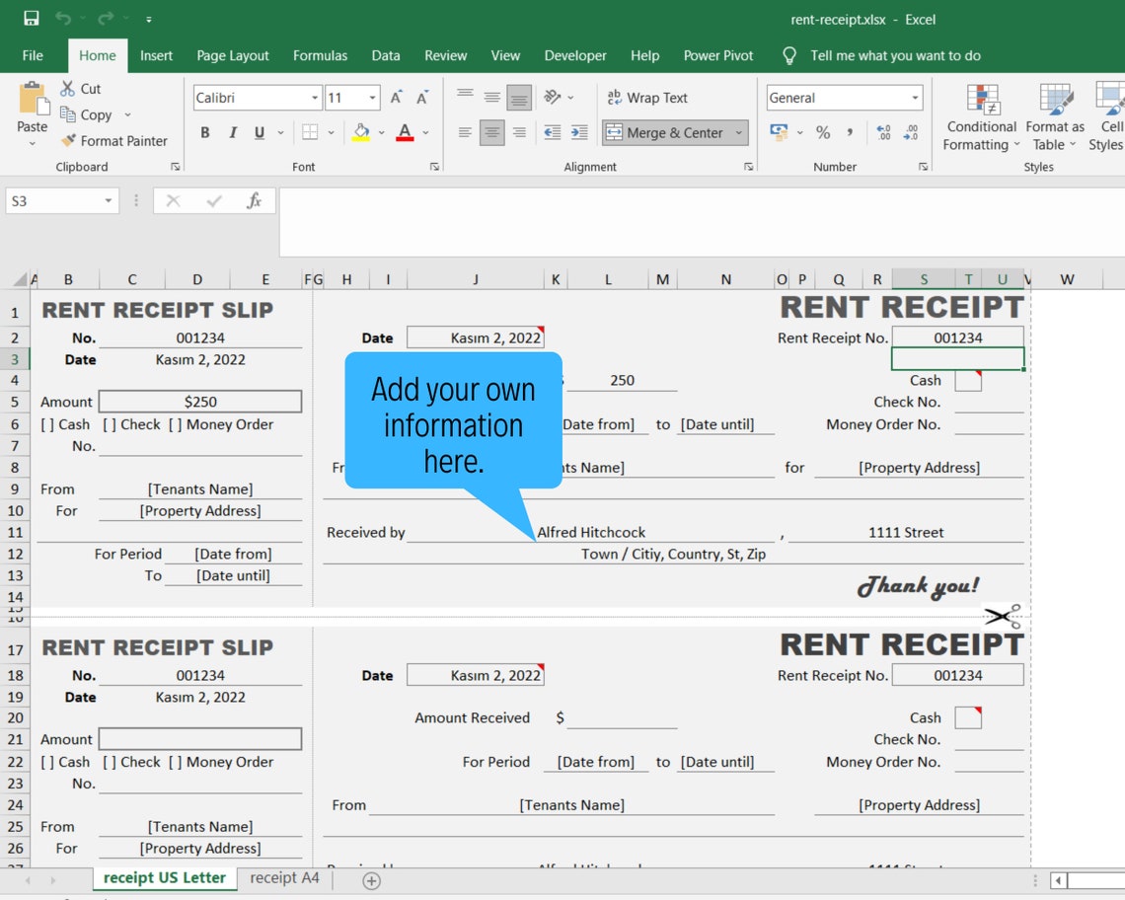Open the Number Format dropdown showing General
1125x900 pixels.
(844, 97)
